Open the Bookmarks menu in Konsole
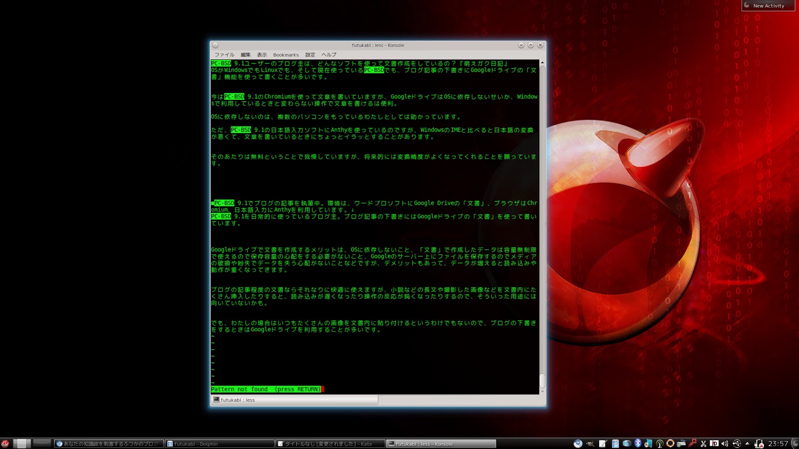This screenshot has width=799, height=449. coord(286,55)
